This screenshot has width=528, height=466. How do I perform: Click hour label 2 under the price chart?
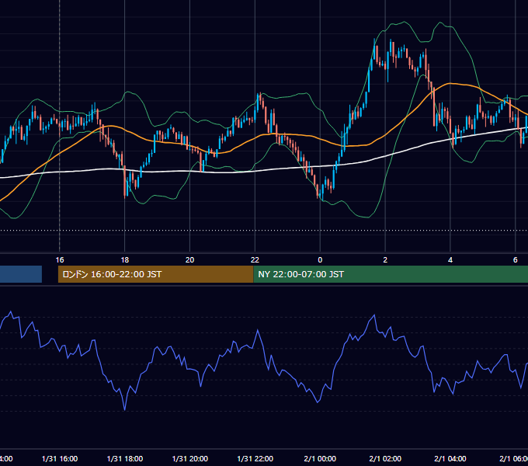385,260
